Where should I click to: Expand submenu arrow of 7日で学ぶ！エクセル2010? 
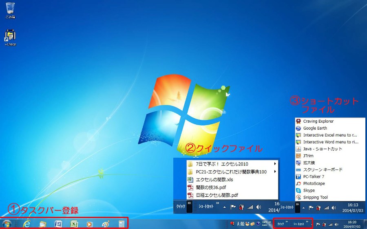coord(275,164)
